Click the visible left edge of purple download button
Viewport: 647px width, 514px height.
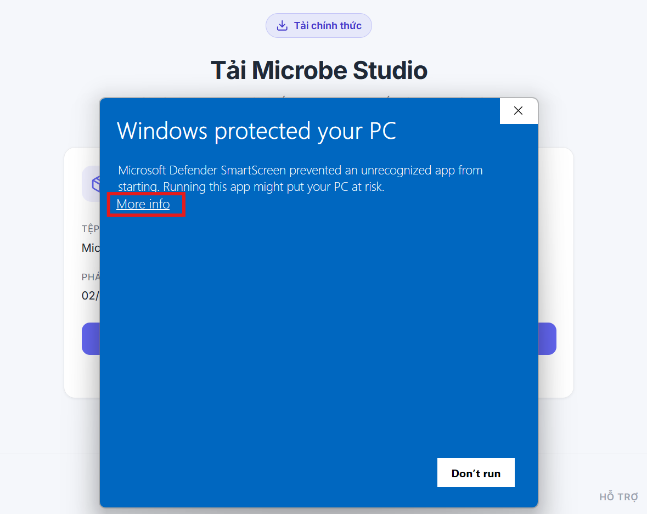[x=91, y=338]
